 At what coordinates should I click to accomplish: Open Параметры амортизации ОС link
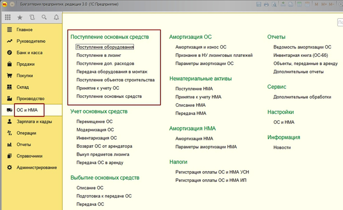(x=204, y=63)
